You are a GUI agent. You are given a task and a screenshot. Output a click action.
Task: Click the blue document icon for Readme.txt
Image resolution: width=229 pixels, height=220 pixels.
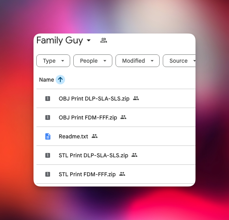click(48, 136)
